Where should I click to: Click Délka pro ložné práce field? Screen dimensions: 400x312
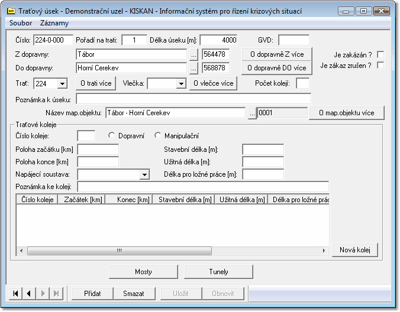[263, 174]
